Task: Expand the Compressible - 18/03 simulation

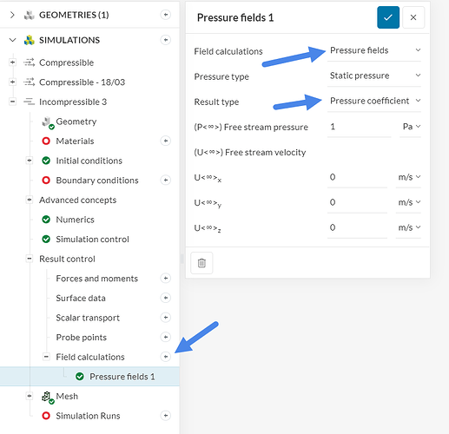Action: [12, 82]
